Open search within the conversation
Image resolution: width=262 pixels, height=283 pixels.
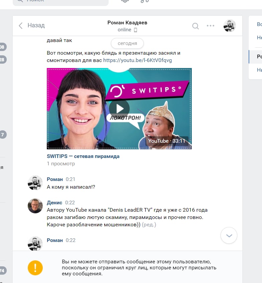(195, 26)
